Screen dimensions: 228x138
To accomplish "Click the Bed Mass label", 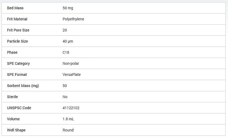I will point(15,8).
